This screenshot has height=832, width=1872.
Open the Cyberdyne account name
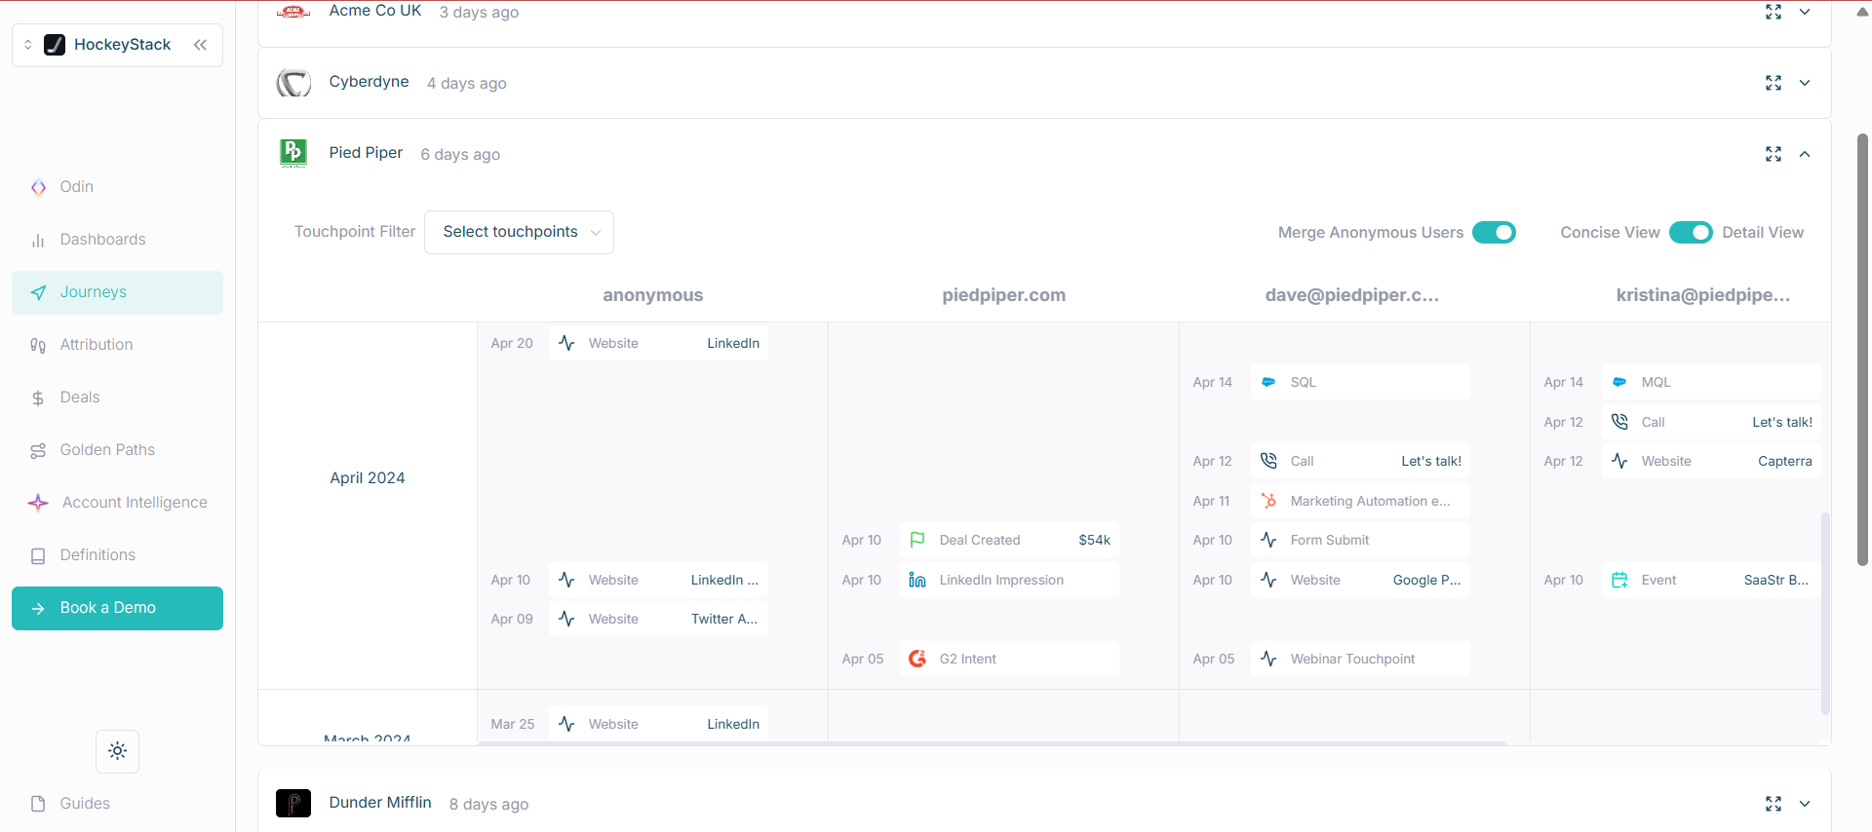pyautogui.click(x=369, y=82)
